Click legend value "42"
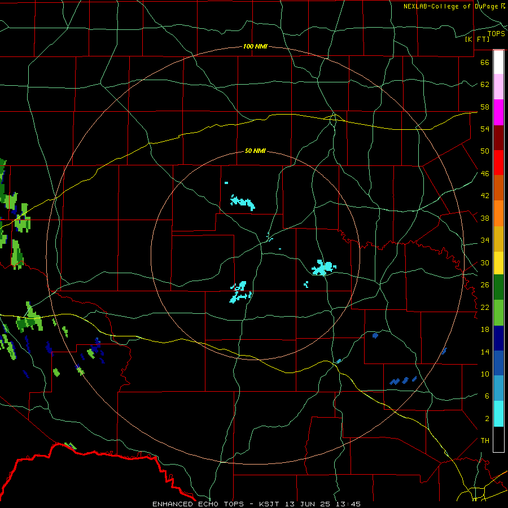Screen dimensions: 508x508 tap(485, 195)
